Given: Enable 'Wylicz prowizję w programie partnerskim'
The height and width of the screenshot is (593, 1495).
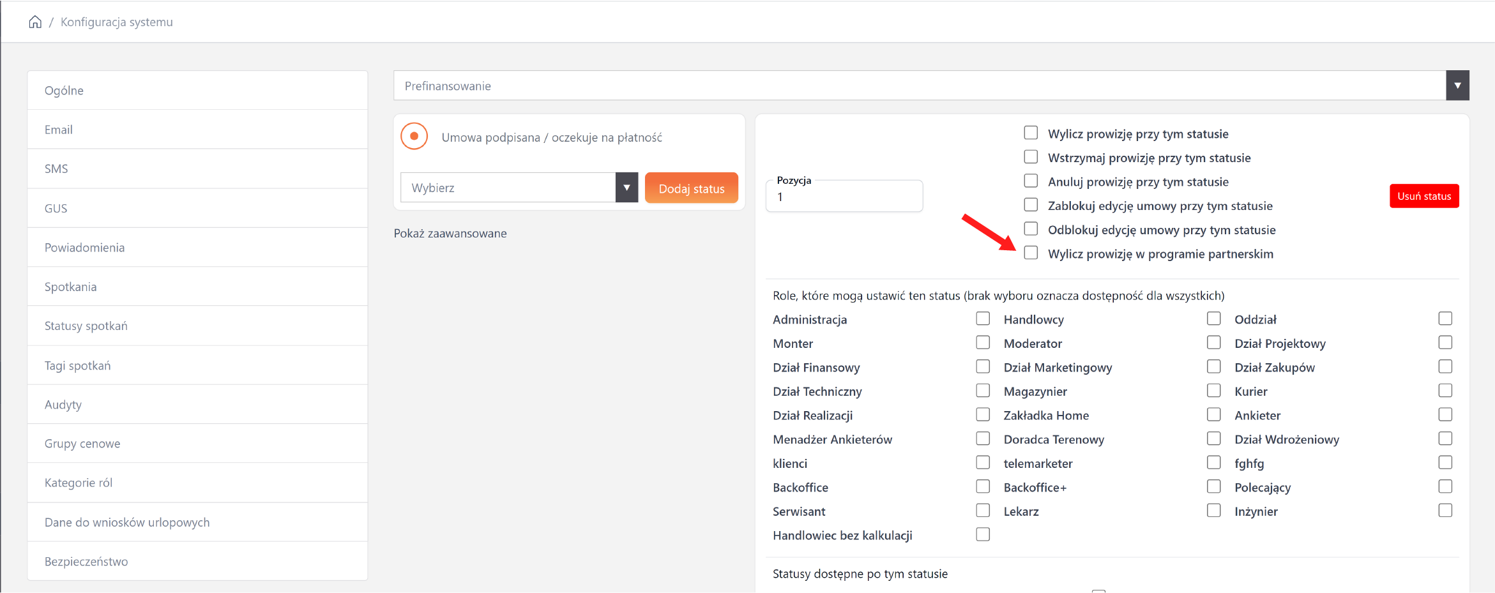Looking at the screenshot, I should (x=1031, y=253).
